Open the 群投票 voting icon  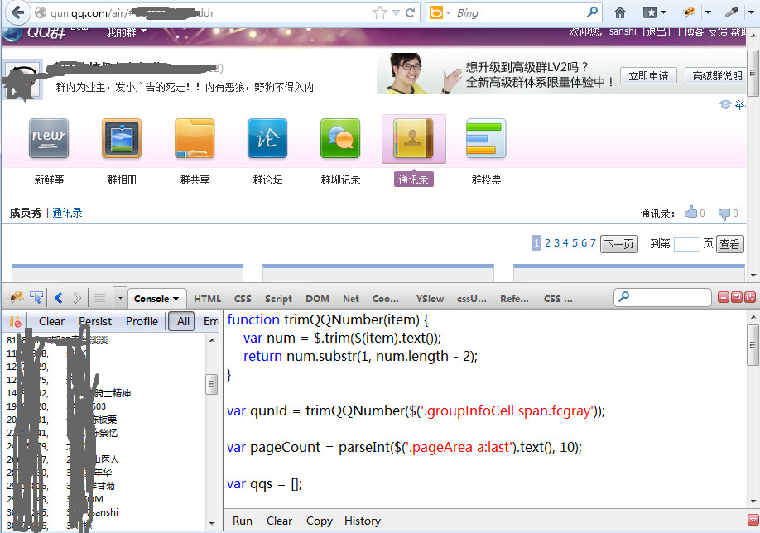click(x=486, y=139)
